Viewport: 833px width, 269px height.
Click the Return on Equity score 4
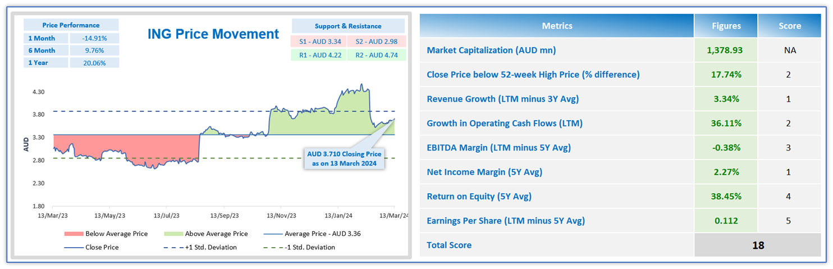[789, 197]
